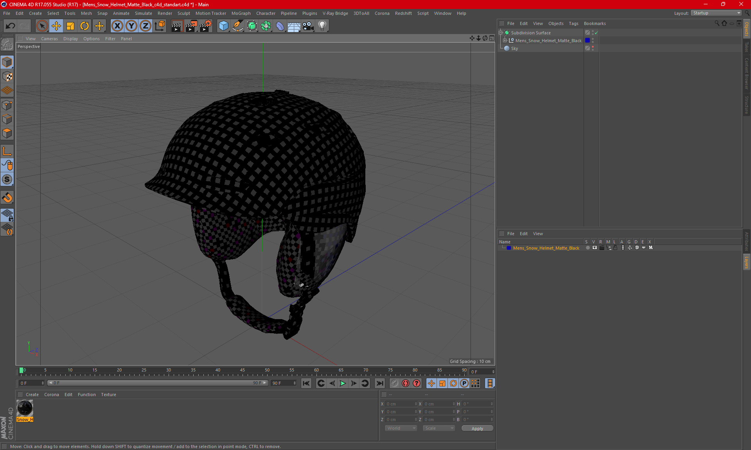The width and height of the screenshot is (751, 450).
Task: Go to end of animation
Action: click(379, 383)
